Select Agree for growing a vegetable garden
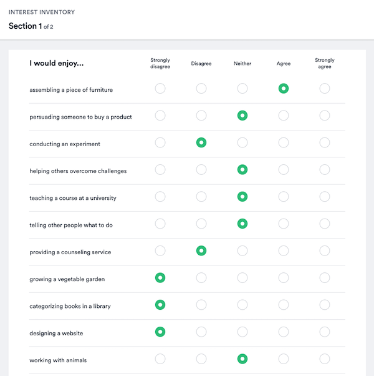Image resolution: width=374 pixels, height=376 pixels. click(x=284, y=278)
